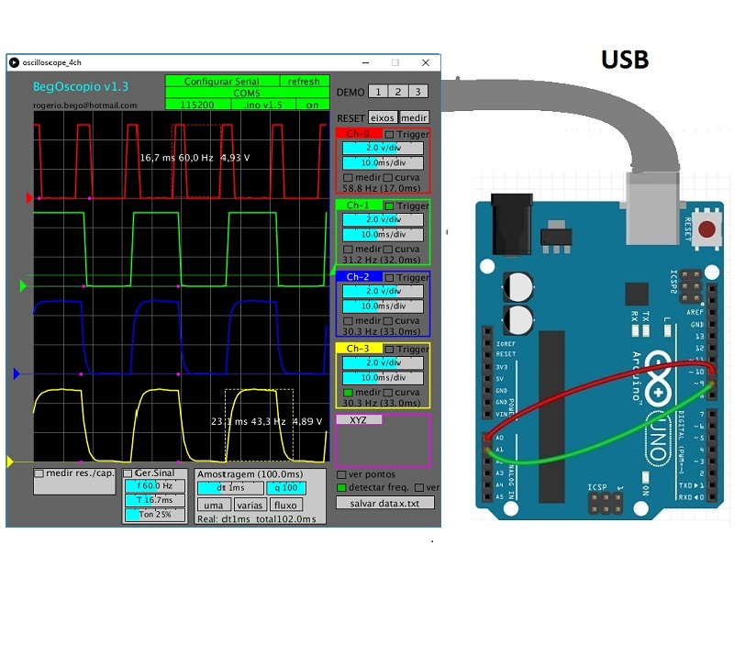The image size is (734, 667).
Task: Adjust sampling dt 1ms slider
Action: [x=231, y=488]
